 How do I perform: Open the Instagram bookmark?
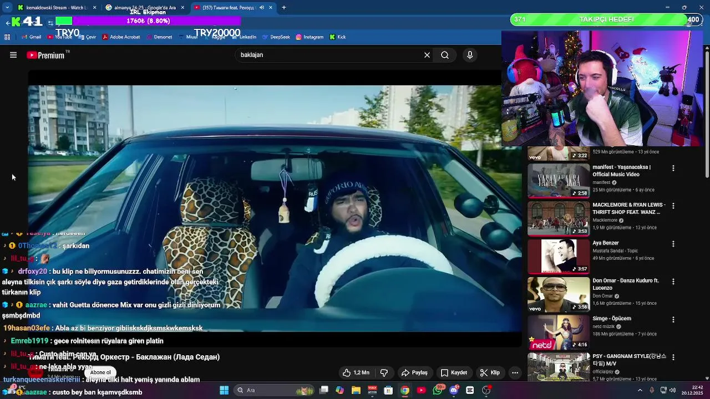click(310, 37)
